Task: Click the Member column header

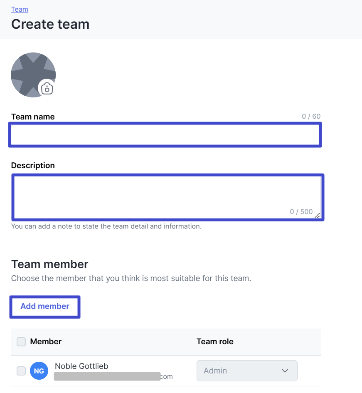Action: tap(46, 342)
